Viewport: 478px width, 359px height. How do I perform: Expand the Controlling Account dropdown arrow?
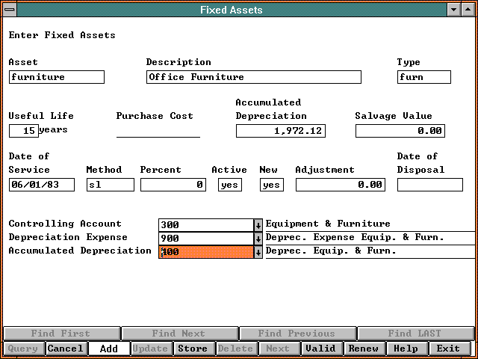(258, 224)
